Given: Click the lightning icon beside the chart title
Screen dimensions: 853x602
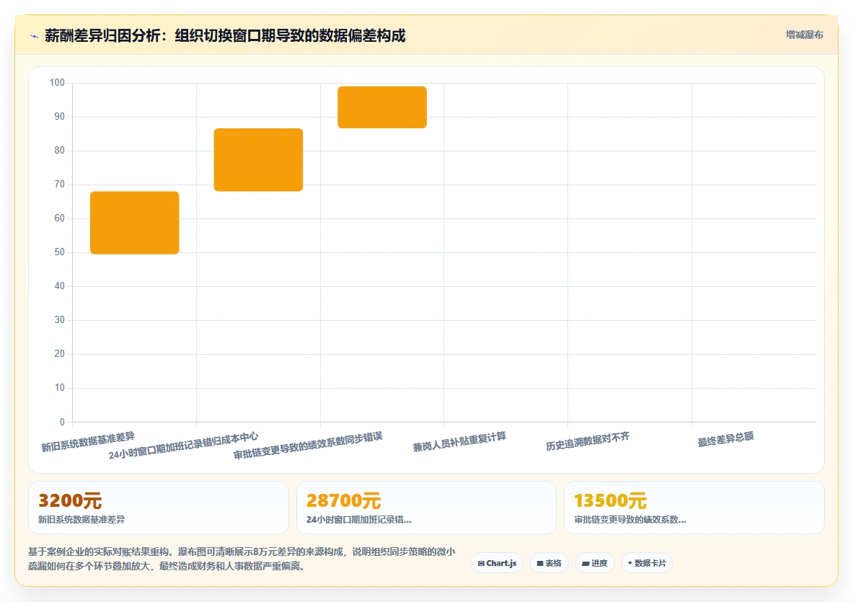Looking at the screenshot, I should (x=35, y=37).
